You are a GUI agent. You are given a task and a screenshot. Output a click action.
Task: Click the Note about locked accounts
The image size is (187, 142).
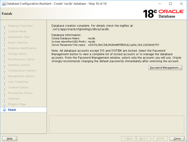(116, 56)
